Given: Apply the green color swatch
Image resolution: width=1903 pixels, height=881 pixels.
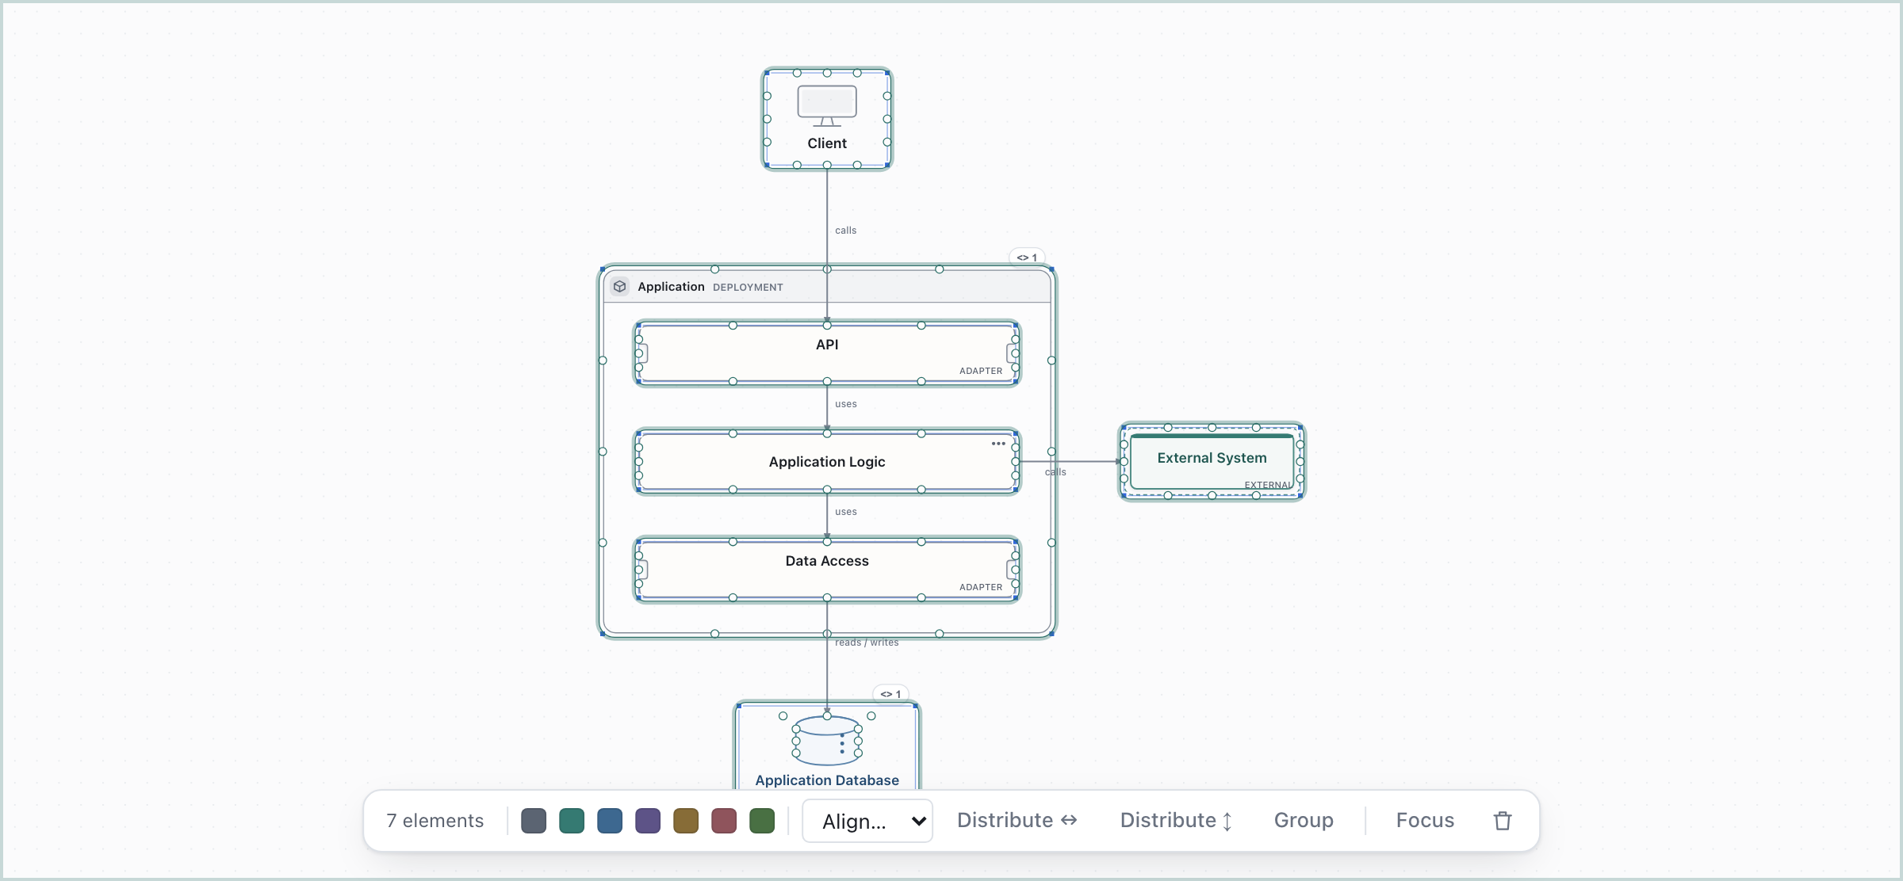Looking at the screenshot, I should click(762, 821).
